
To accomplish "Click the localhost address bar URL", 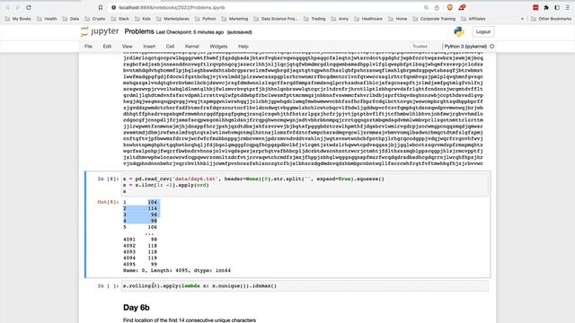I will pos(172,7).
